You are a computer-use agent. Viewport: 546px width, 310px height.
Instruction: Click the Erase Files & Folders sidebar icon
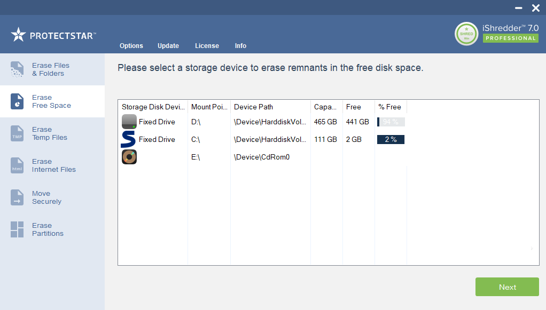click(17, 69)
